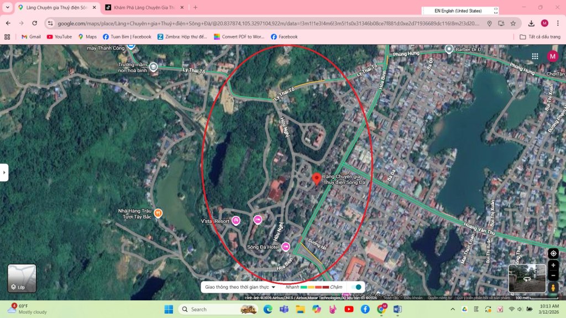
Task: Open Maps bookmark
Action: point(87,37)
